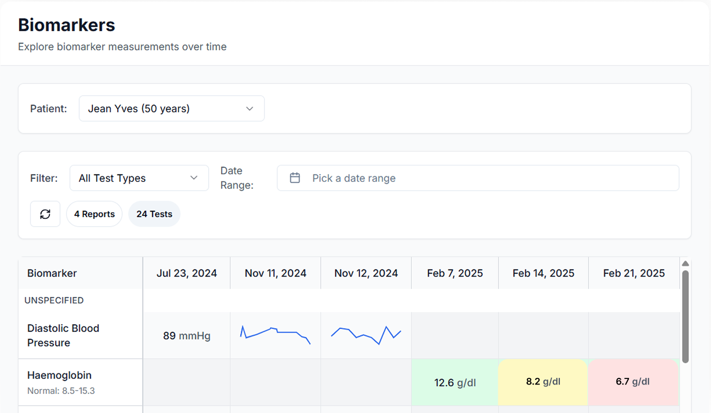Click the chevron arrow in Patient selector
The height and width of the screenshot is (413, 711).
(250, 108)
